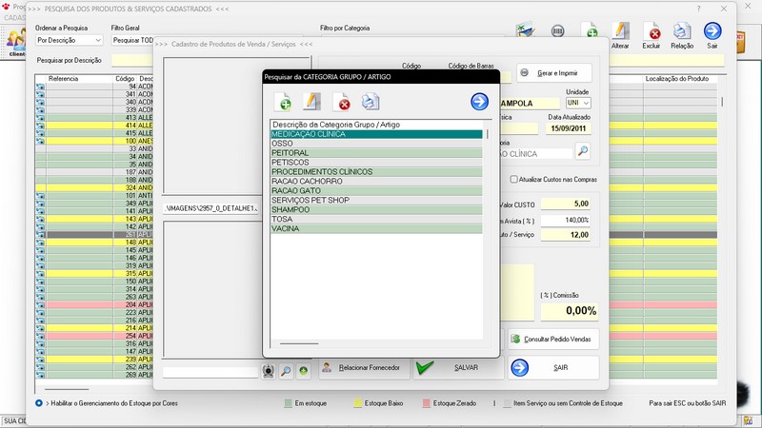This screenshot has width=762, height=428.
Task: Select PROCEDIMENTOS CLÍNICOS category row
Action: pos(376,171)
